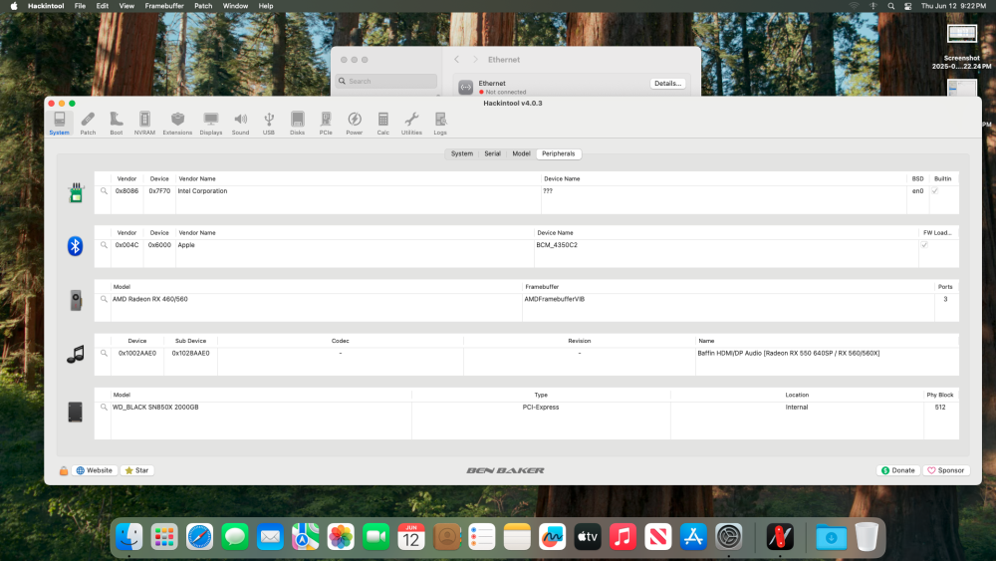Select the 0x1002AAE0 device cell
This screenshot has height=561, width=996.
point(137,354)
